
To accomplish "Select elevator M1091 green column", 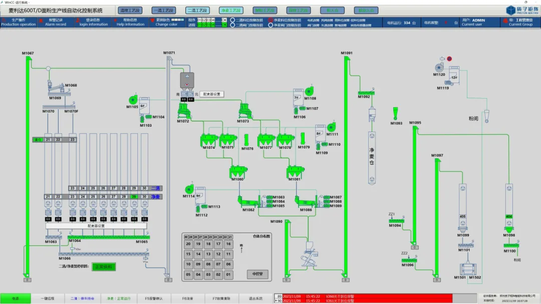I will point(346,166).
